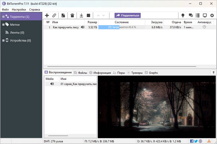Click the Create New Torrent file icon
This screenshot has width=217, height=144.
click(x=63, y=15)
